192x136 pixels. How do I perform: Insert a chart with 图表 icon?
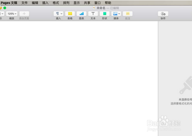tap(82, 14)
